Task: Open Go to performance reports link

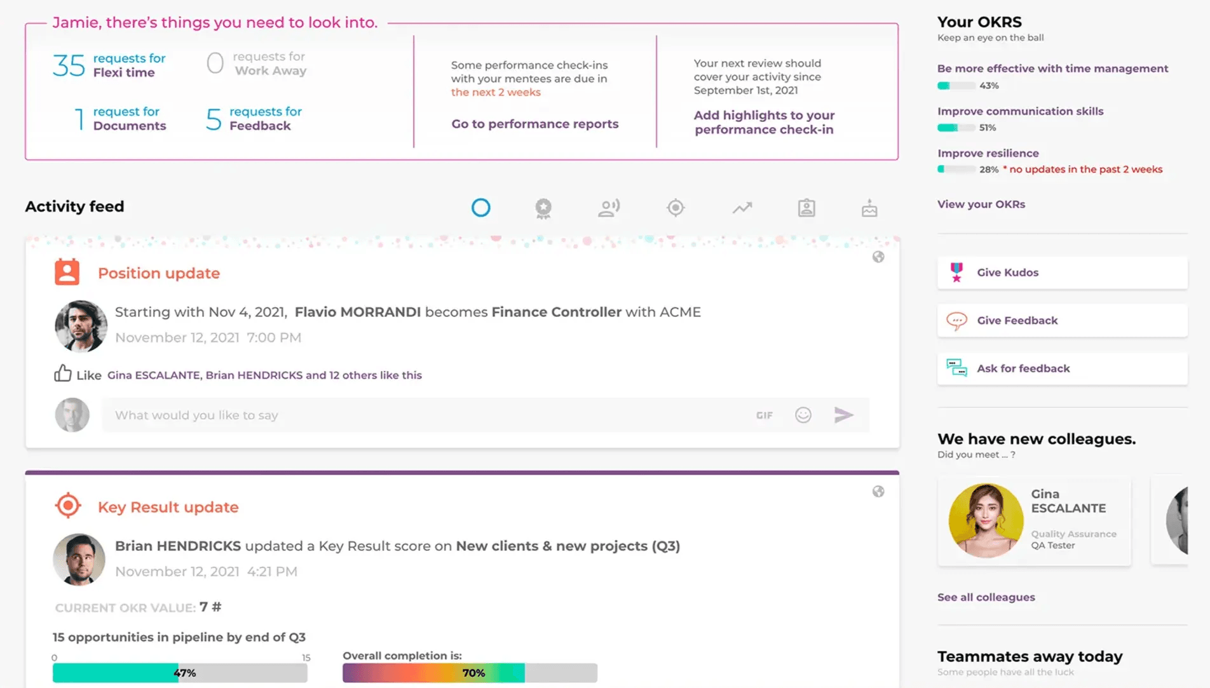Action: tap(534, 124)
